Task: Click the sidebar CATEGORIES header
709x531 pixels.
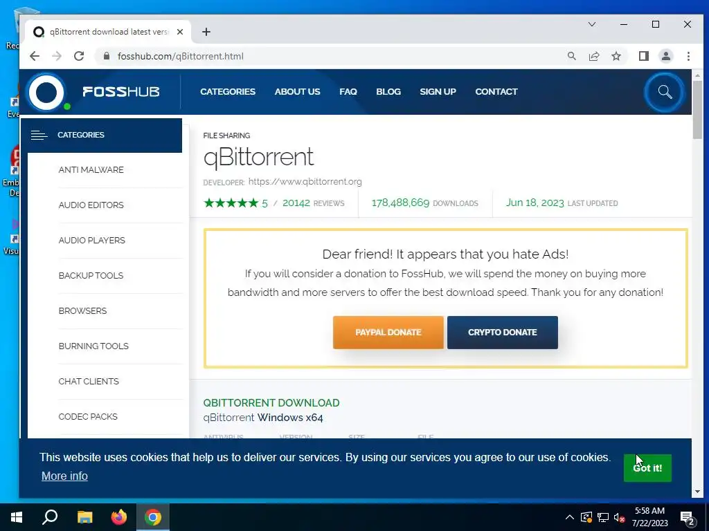Action: pos(101,135)
